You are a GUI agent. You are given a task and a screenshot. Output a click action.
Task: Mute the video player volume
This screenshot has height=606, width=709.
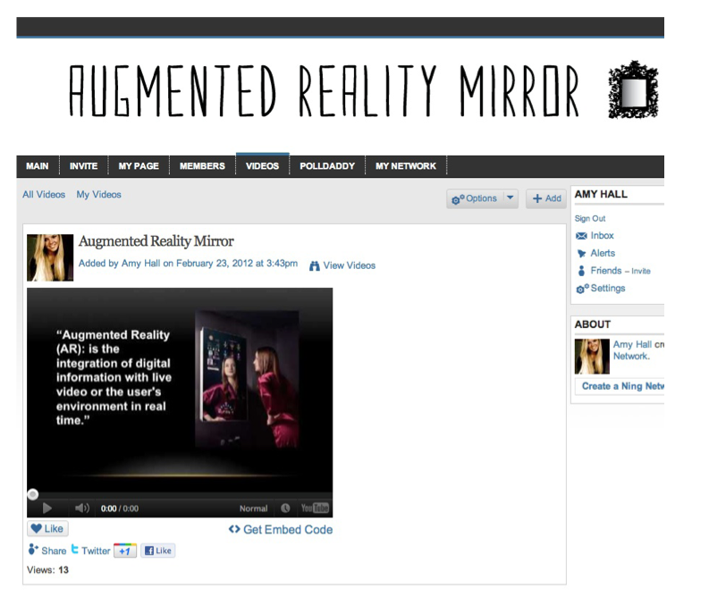(x=82, y=509)
